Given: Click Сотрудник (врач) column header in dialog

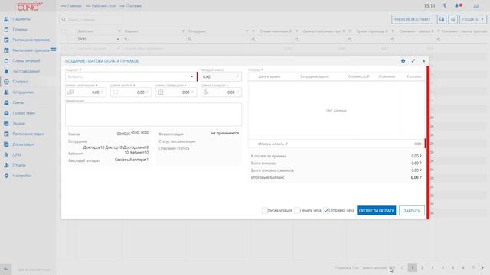Looking at the screenshot, I should (315, 76).
